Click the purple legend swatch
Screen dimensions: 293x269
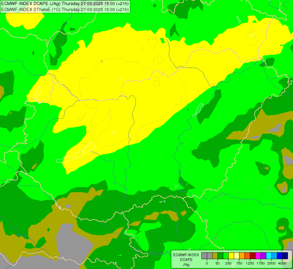263,256
